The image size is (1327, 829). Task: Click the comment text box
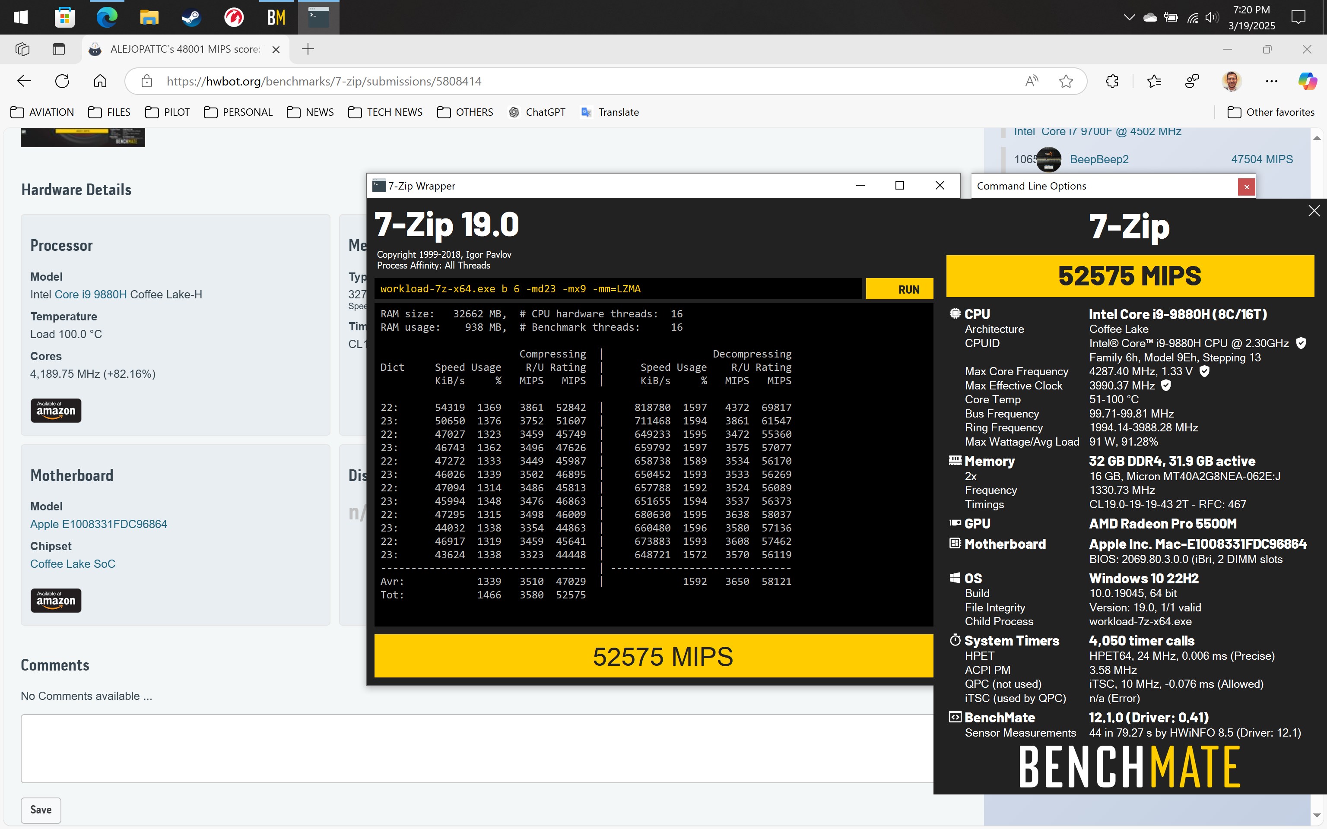coord(477,748)
